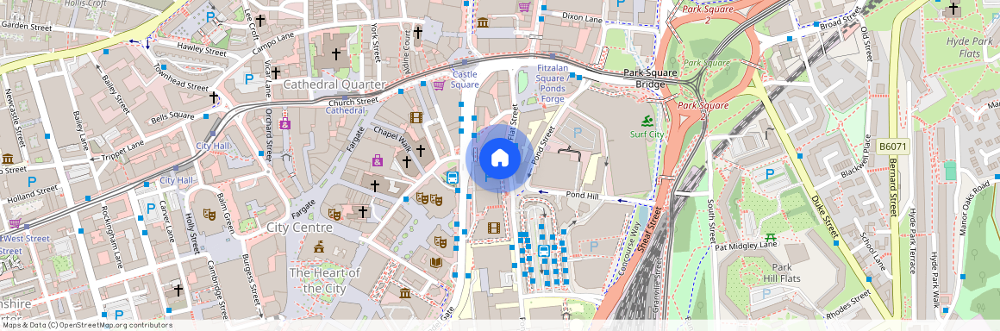This screenshot has height=331, width=1000.
Task: Click museum icon near Dixon Lane
Action: 483,22
